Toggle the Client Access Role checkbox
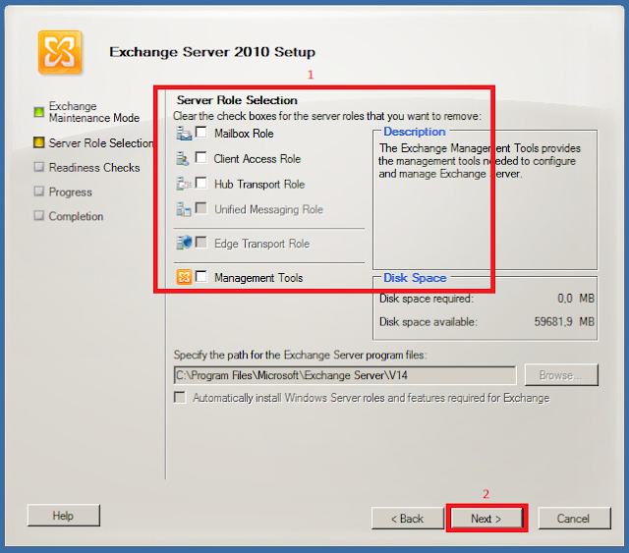 coord(200,157)
